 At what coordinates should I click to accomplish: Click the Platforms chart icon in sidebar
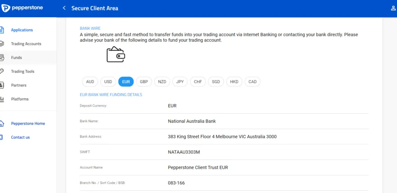click(2, 99)
